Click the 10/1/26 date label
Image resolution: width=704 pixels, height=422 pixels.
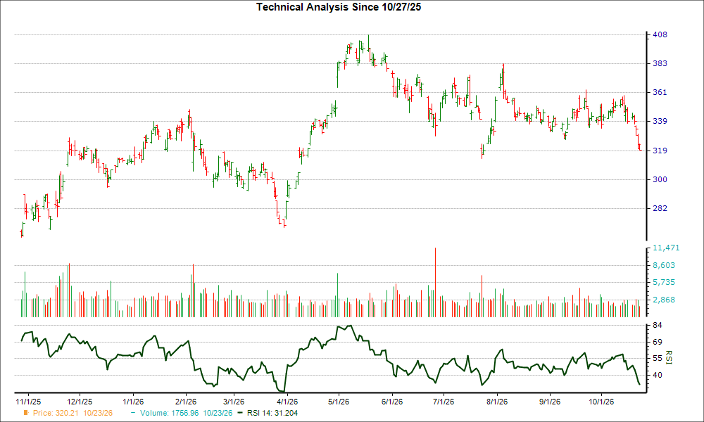pyautogui.click(x=601, y=402)
